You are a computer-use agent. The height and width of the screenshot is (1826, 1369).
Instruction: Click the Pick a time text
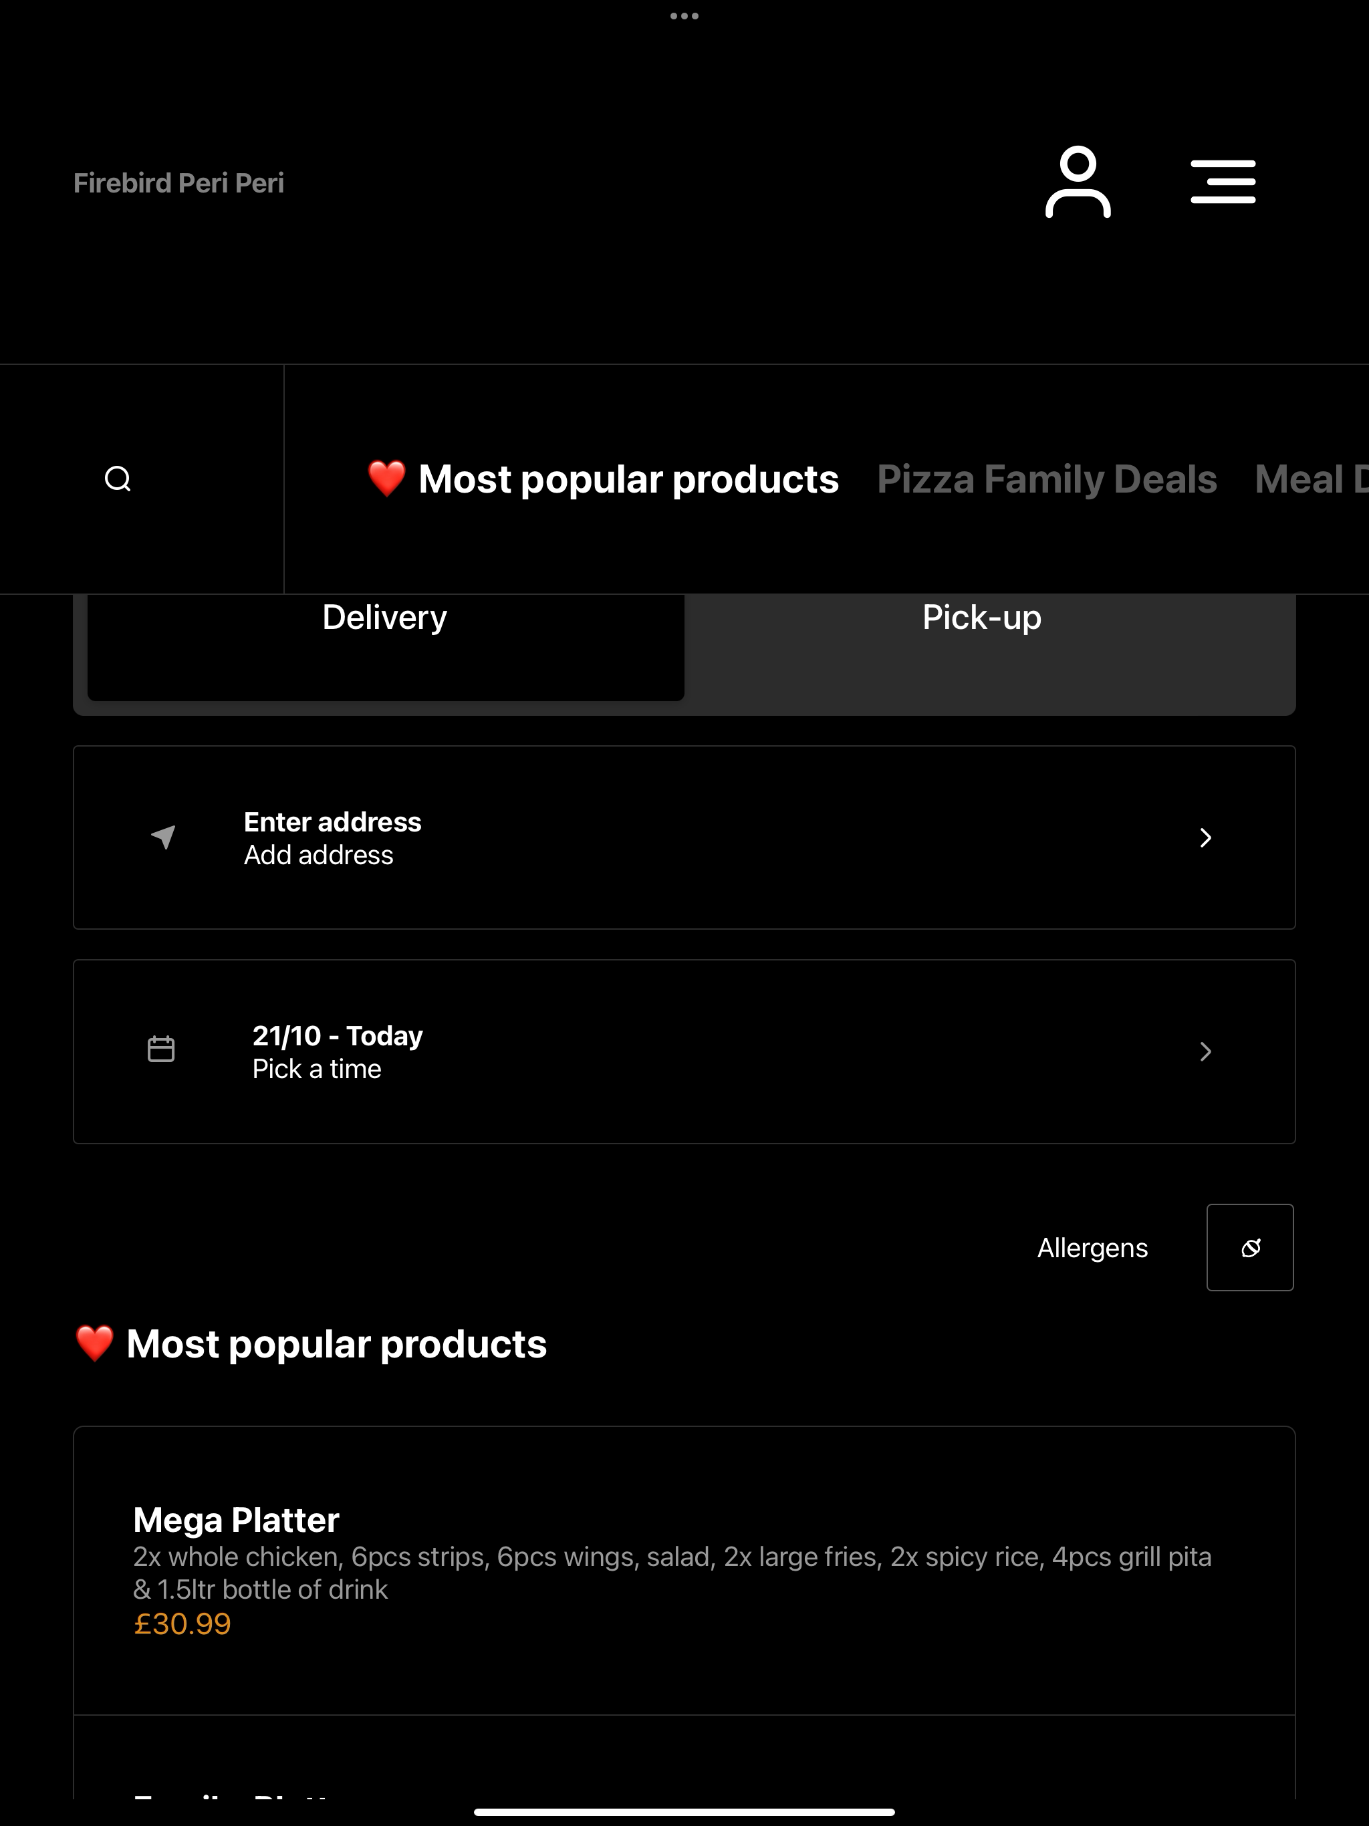317,1069
